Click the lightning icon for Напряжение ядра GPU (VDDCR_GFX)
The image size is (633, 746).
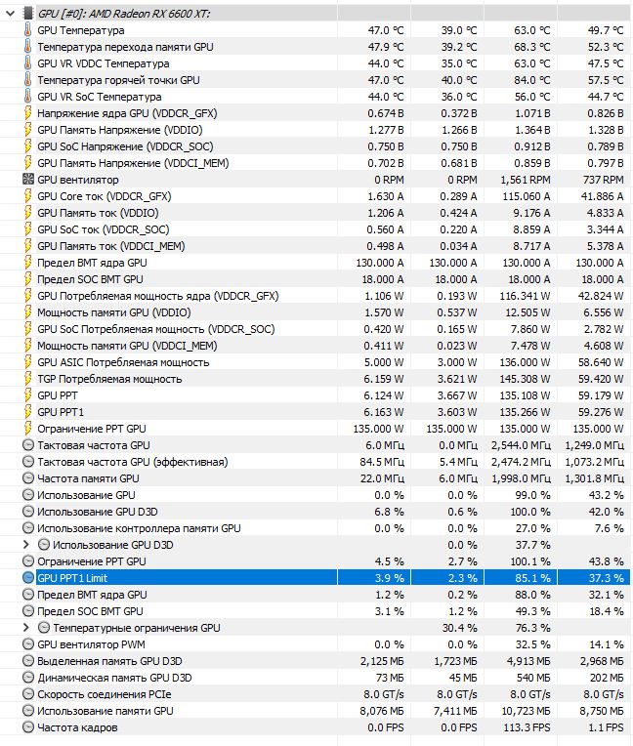[28, 113]
